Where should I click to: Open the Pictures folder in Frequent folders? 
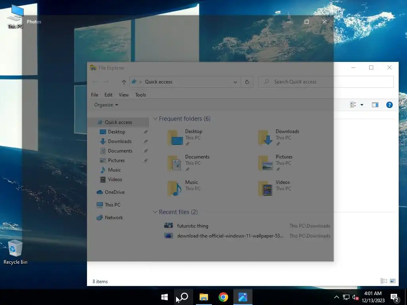click(275, 163)
